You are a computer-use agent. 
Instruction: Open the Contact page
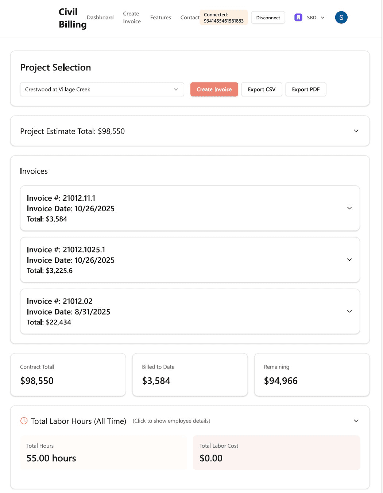click(x=189, y=17)
